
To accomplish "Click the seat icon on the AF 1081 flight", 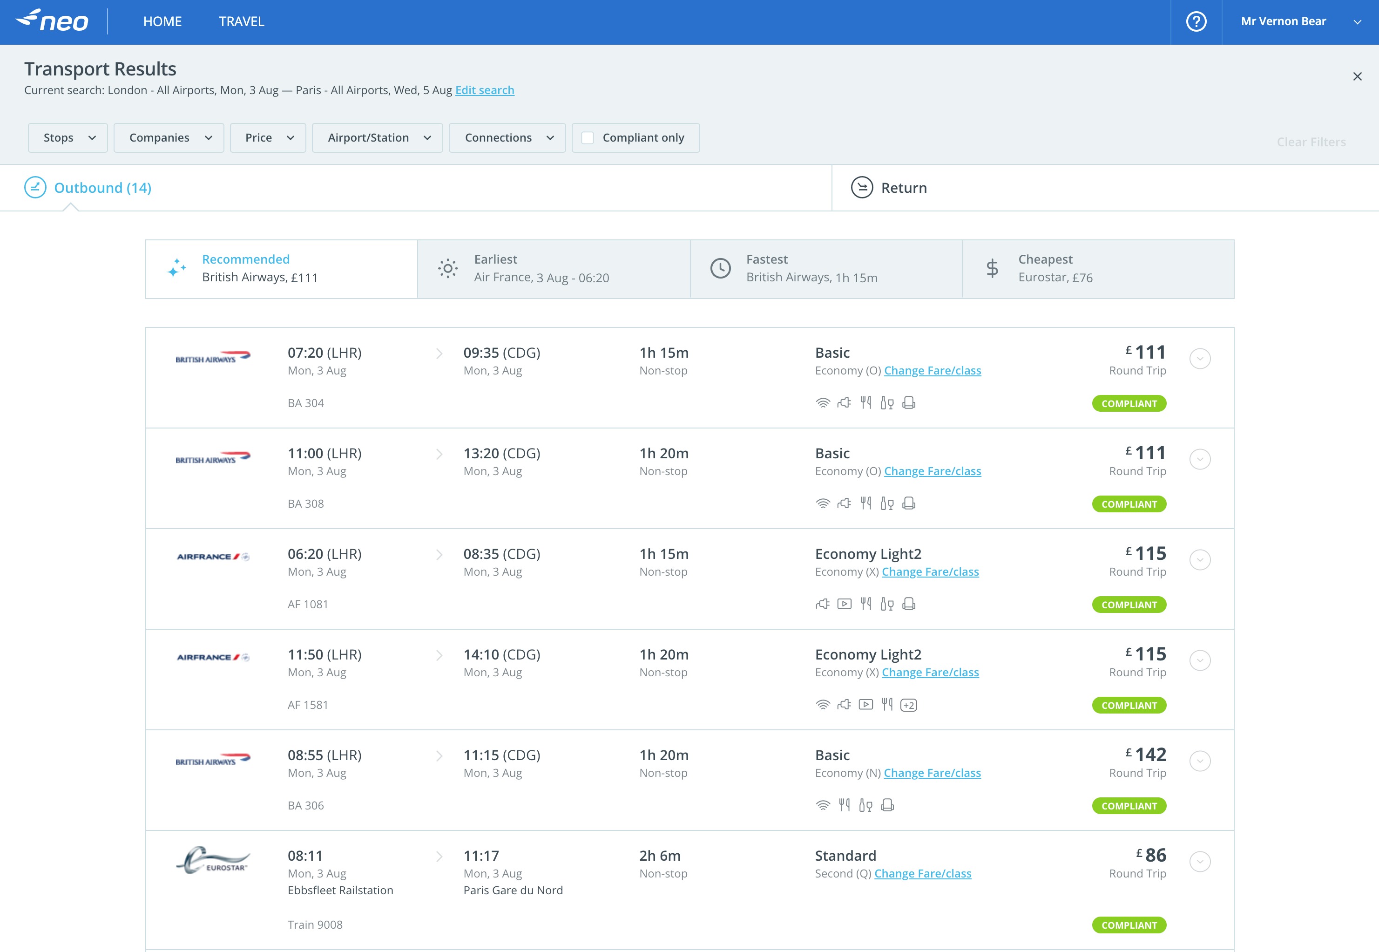I will click(909, 604).
